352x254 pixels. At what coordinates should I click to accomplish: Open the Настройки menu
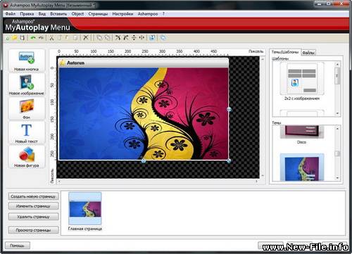(122, 14)
